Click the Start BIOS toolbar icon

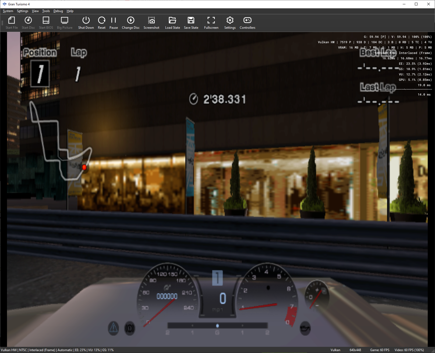pos(46,23)
